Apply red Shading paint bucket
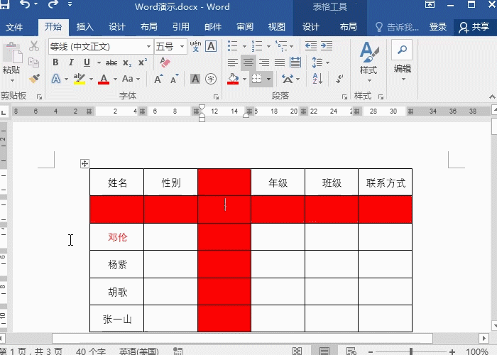Viewport: 497px width, 355px height. (233, 79)
